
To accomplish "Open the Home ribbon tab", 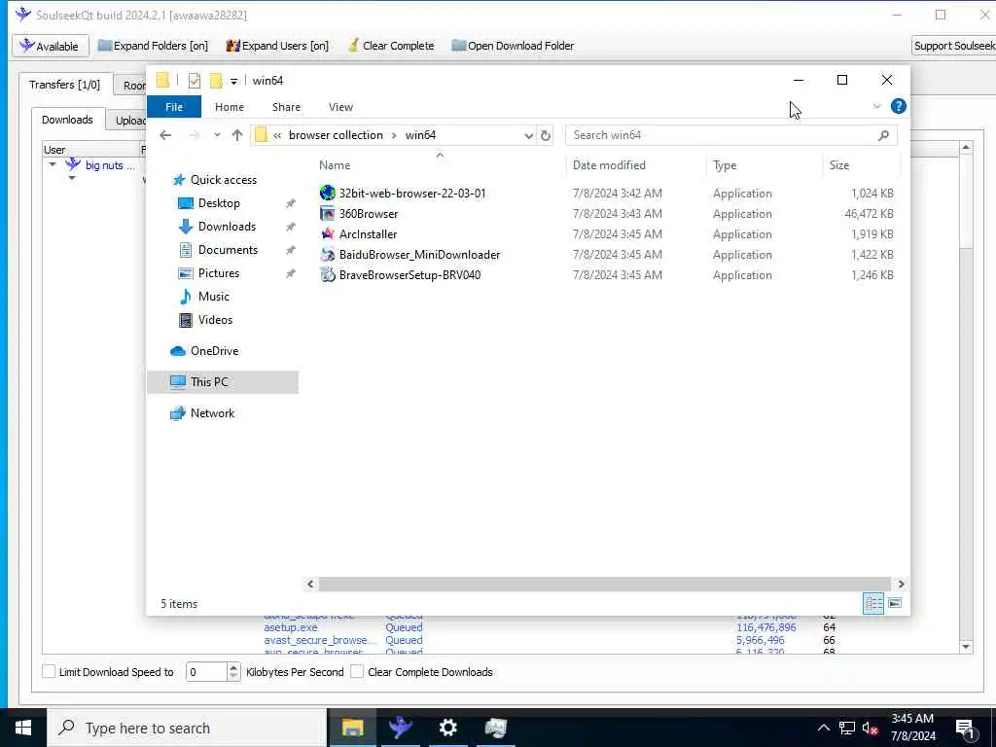I will (230, 107).
